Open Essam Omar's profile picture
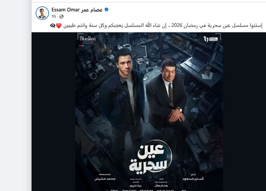 [x=42, y=13]
